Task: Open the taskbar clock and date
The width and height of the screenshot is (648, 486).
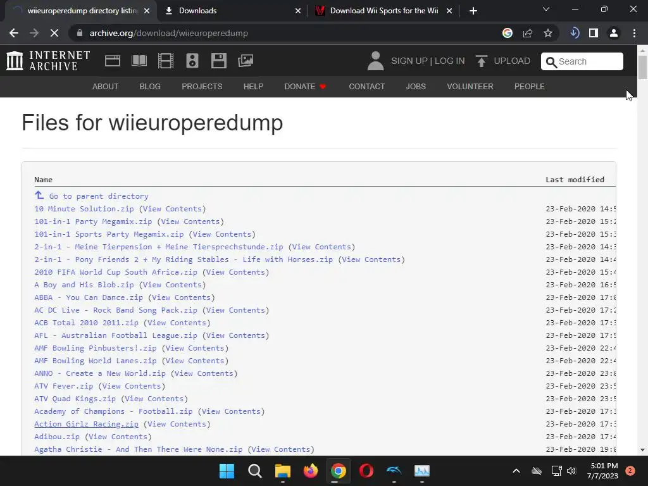Action: (x=602, y=471)
